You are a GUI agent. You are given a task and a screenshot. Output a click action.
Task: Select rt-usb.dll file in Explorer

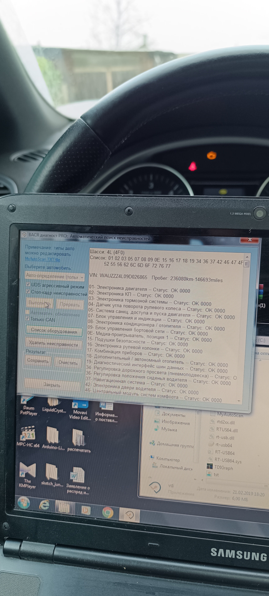tap(222, 437)
